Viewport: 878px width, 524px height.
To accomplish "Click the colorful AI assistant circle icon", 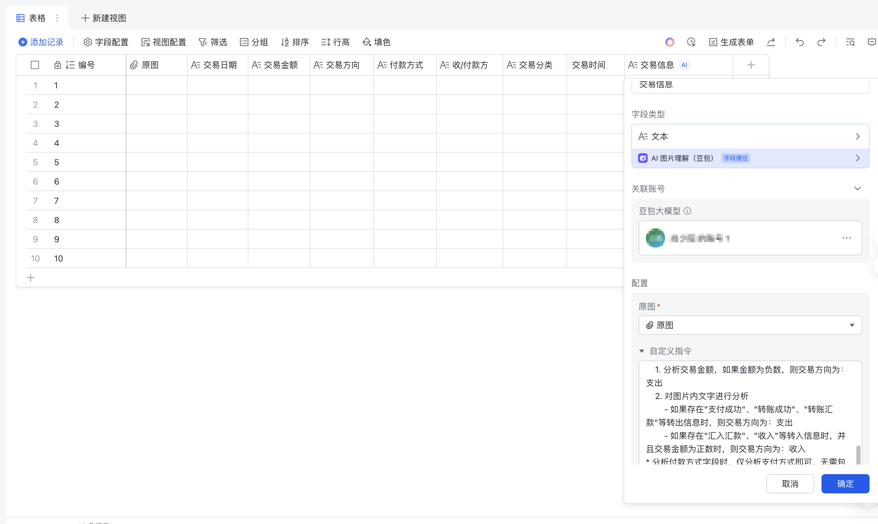I will (x=670, y=42).
